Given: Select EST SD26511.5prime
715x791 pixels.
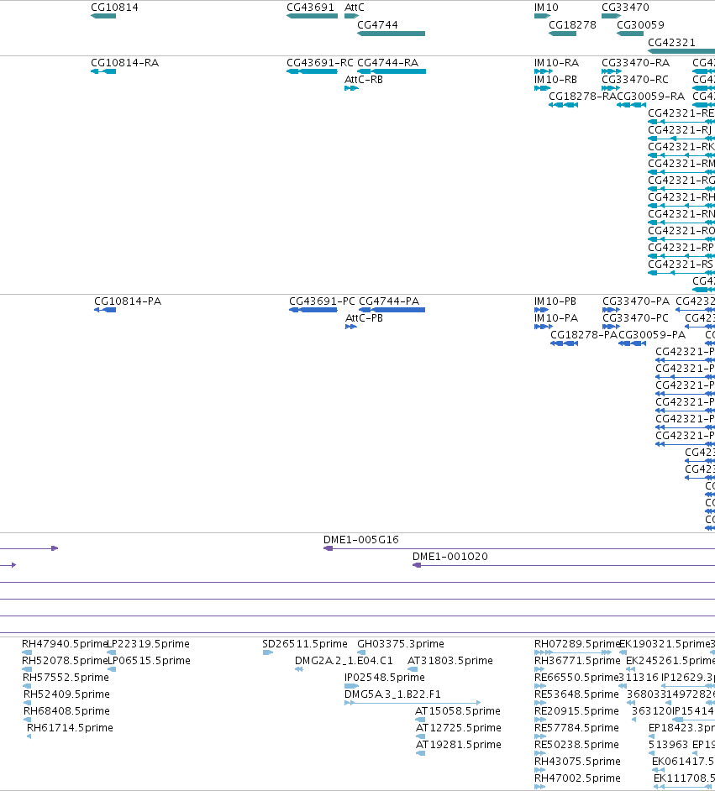Looking at the screenshot, I should tap(305, 644).
